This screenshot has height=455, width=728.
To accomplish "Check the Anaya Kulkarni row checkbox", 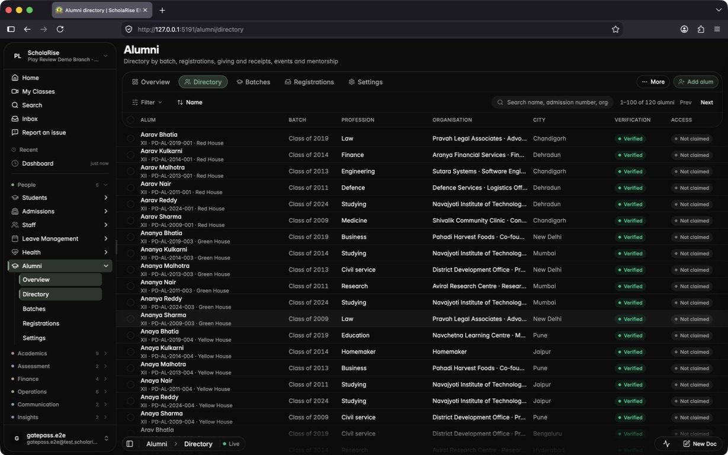I will click(x=130, y=352).
